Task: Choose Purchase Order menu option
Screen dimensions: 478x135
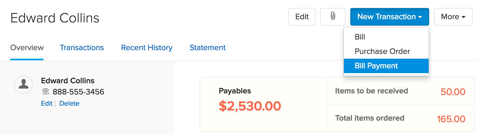Action: point(382,51)
